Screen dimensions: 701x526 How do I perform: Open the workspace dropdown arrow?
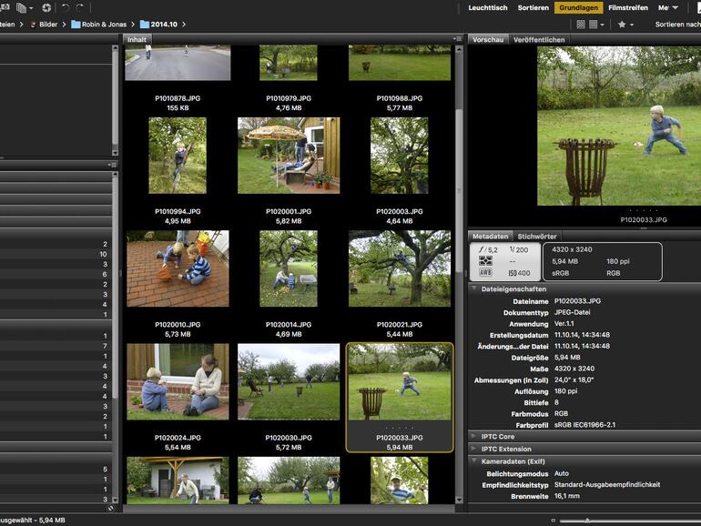(676, 7)
